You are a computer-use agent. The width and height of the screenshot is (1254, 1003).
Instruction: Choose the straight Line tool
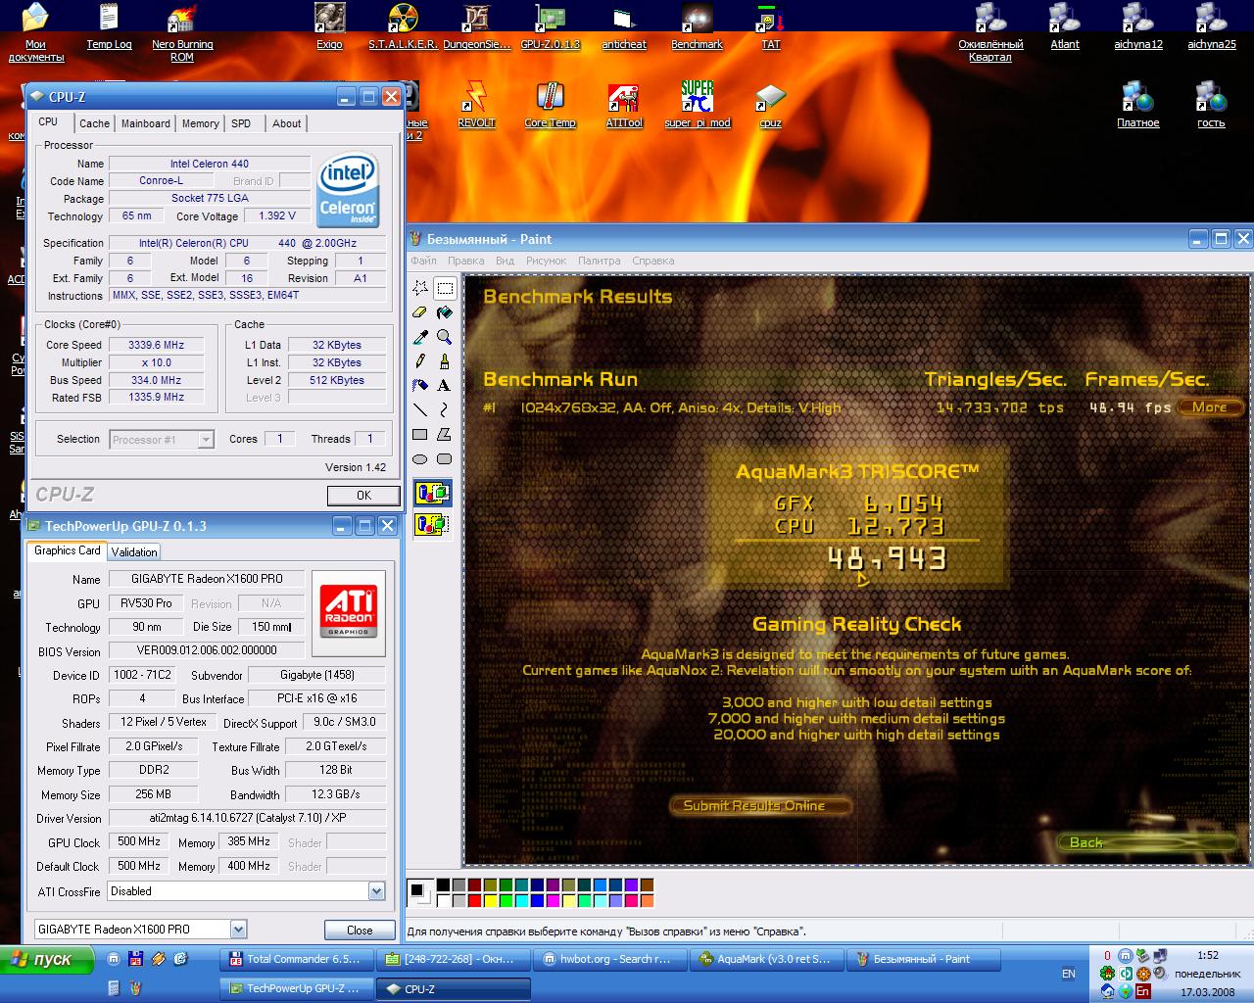[420, 410]
